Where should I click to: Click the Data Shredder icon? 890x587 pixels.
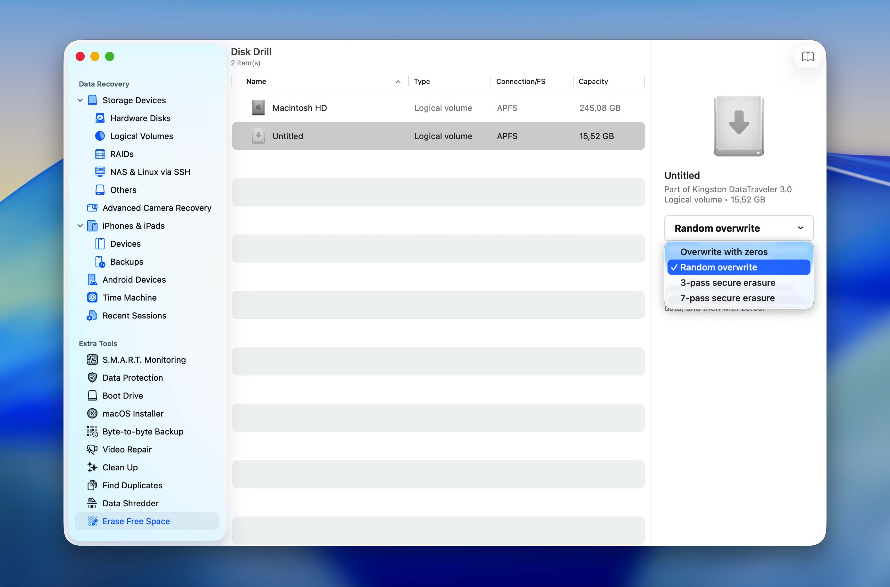click(92, 503)
